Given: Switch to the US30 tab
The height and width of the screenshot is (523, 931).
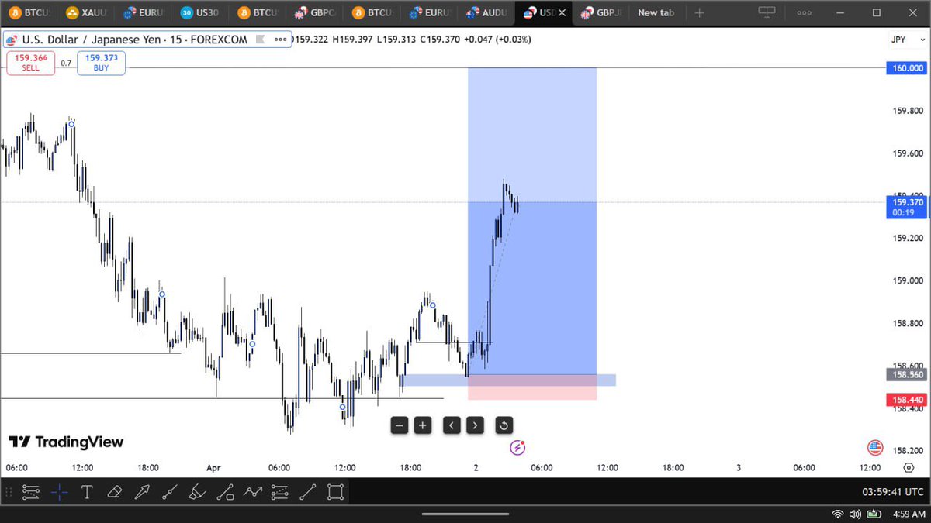Looking at the screenshot, I should coord(199,12).
